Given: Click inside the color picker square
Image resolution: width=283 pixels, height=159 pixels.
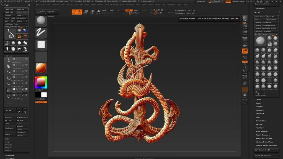Looking at the screenshot, I should point(41,83).
